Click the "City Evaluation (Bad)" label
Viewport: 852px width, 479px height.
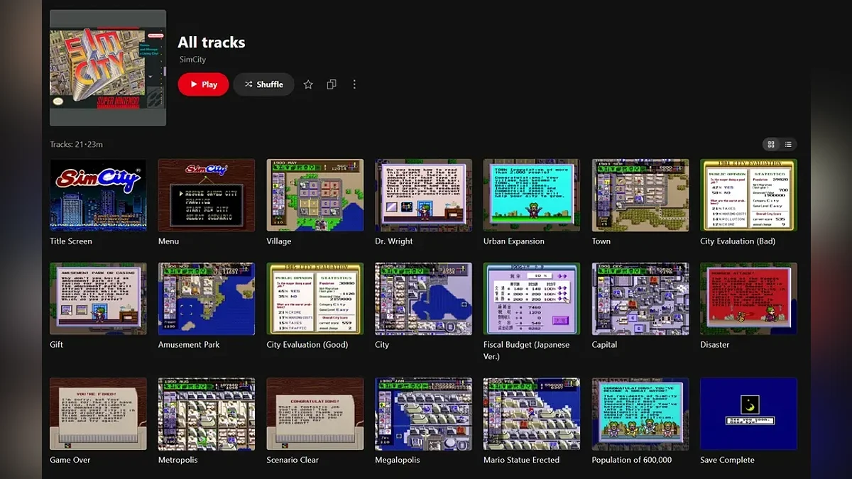738,241
